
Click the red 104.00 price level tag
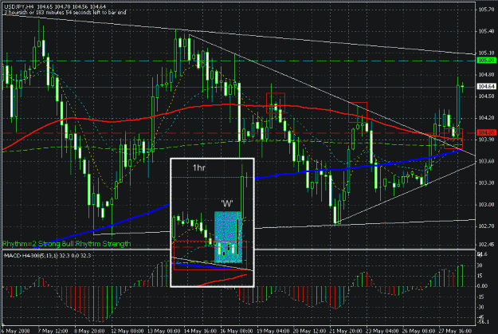(x=486, y=132)
